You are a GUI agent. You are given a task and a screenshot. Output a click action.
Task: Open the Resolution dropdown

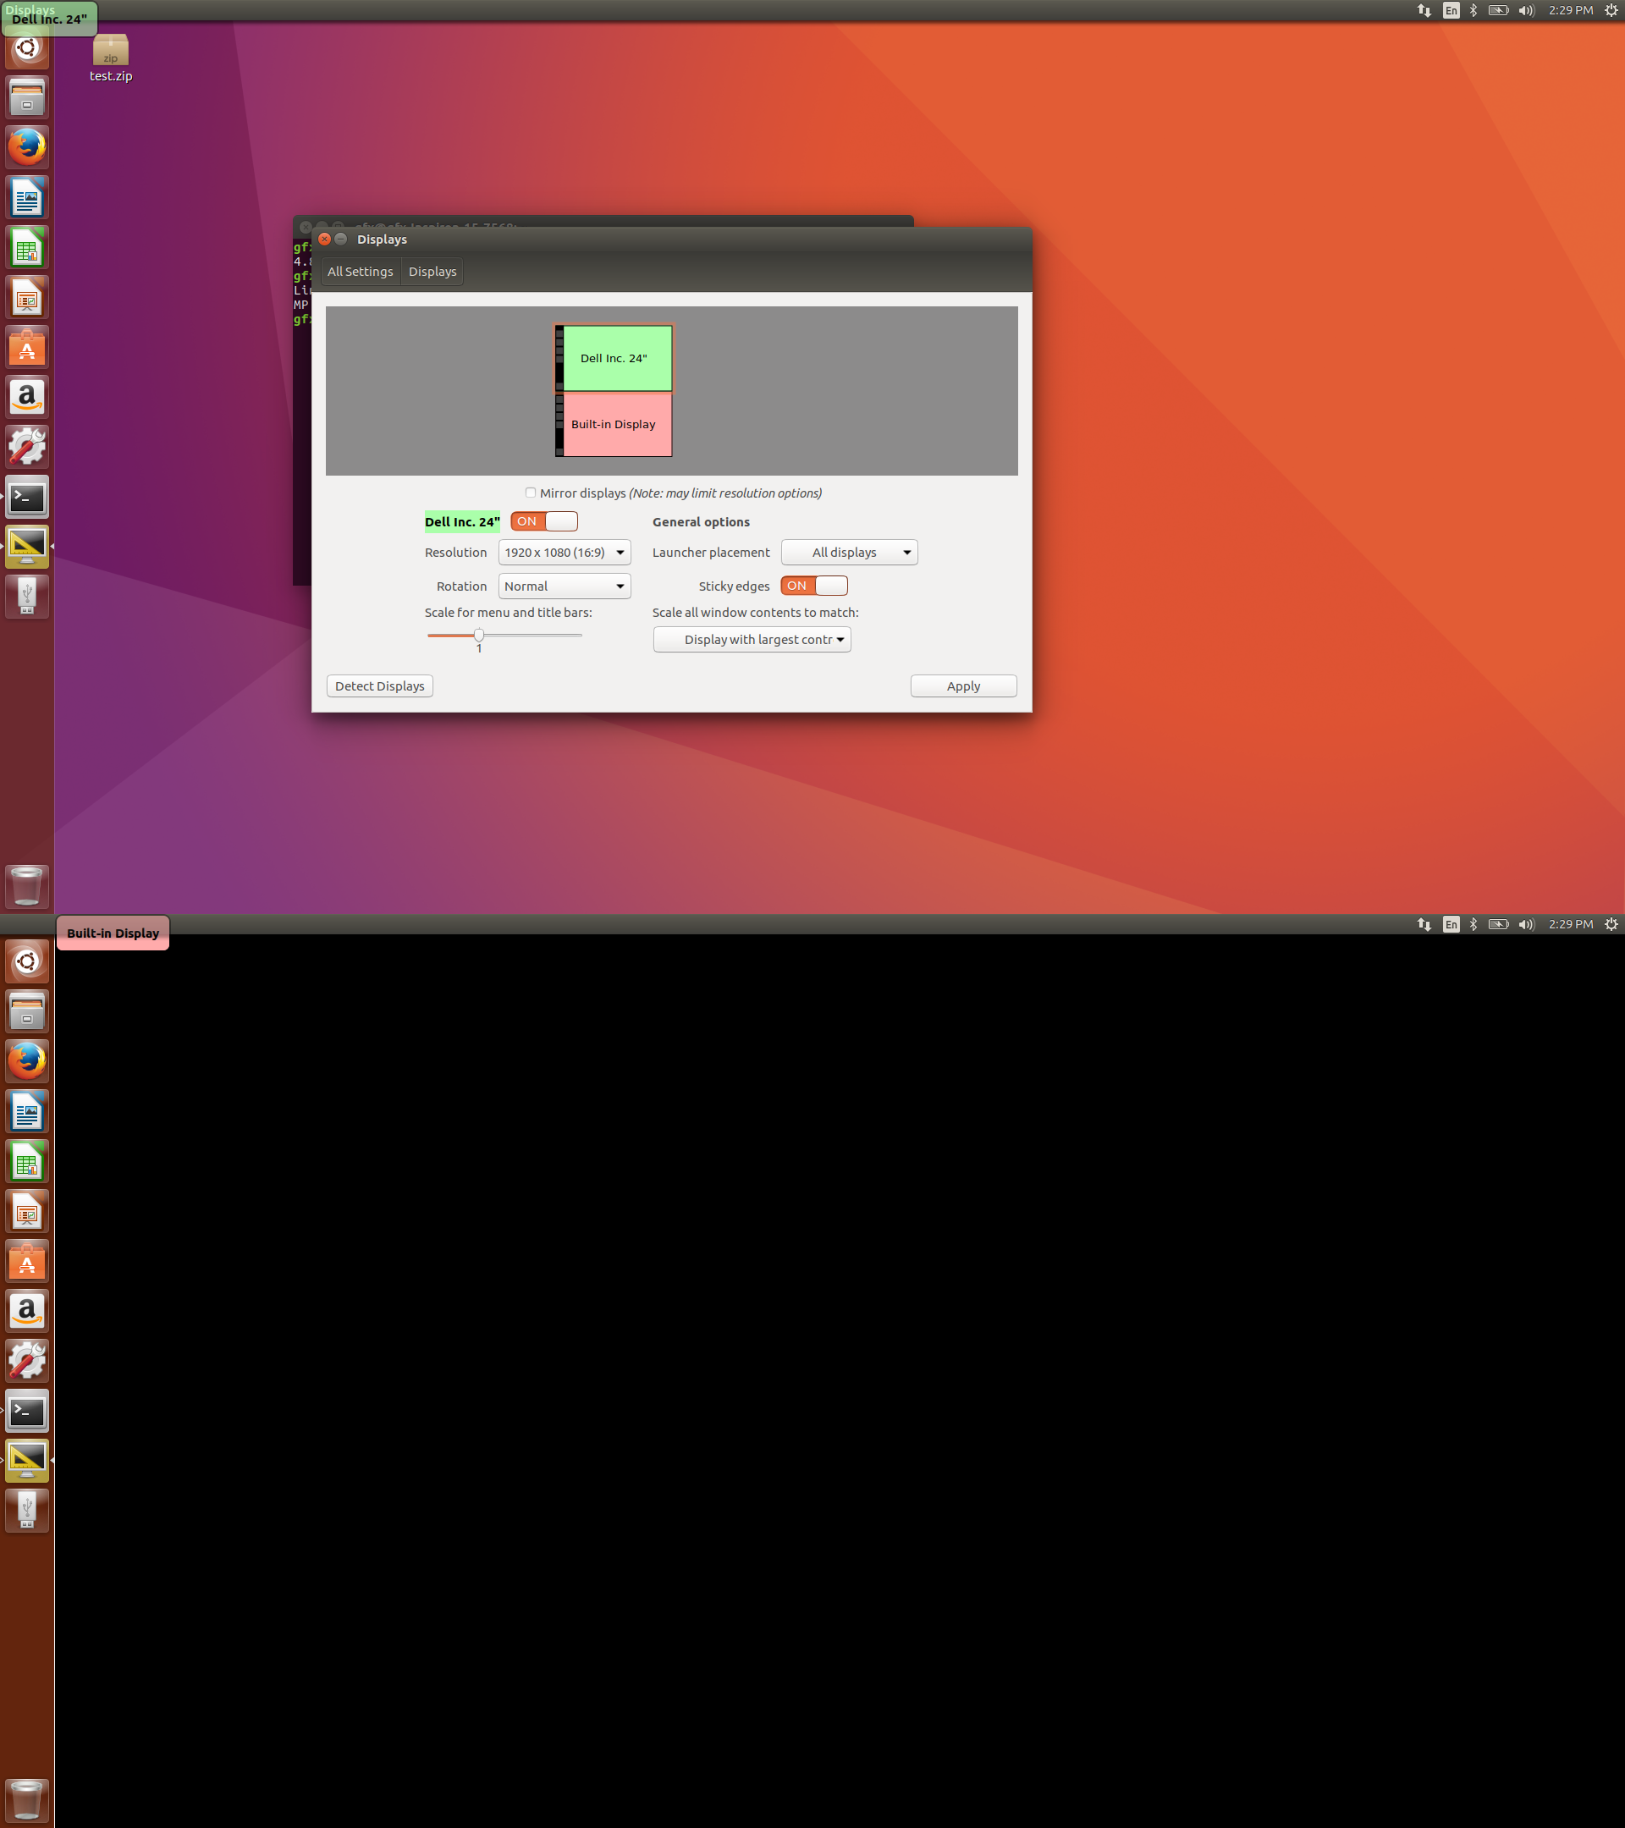(565, 553)
